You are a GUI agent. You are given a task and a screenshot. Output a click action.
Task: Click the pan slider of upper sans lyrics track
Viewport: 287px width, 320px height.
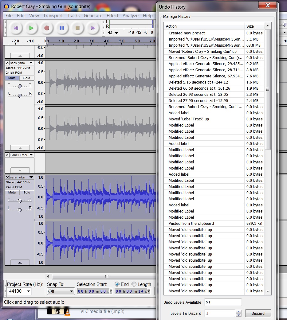(20, 95)
